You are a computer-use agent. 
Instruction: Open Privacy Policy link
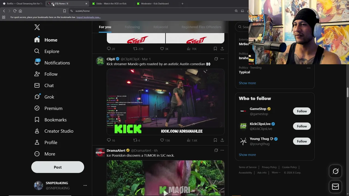pos(269,167)
